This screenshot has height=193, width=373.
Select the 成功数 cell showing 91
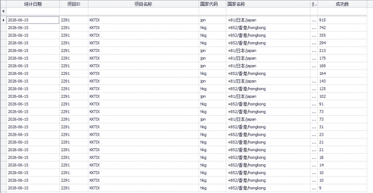pyautogui.click(x=342, y=104)
